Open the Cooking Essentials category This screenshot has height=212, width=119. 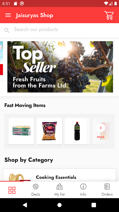tap(59, 175)
